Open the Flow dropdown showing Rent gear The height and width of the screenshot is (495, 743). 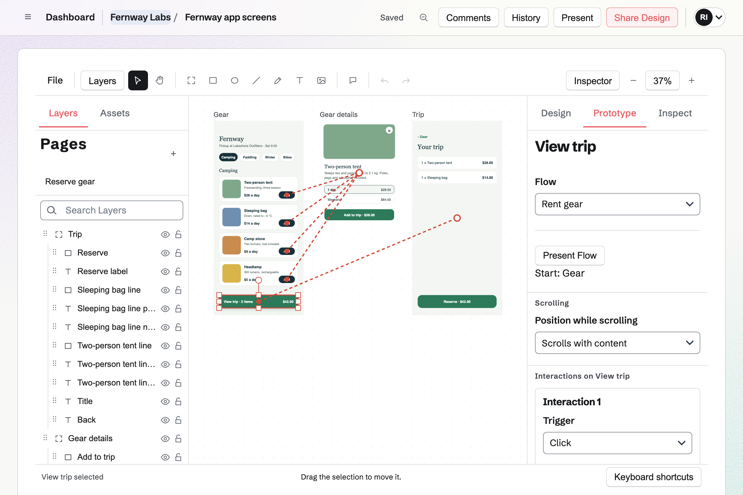[x=617, y=204]
